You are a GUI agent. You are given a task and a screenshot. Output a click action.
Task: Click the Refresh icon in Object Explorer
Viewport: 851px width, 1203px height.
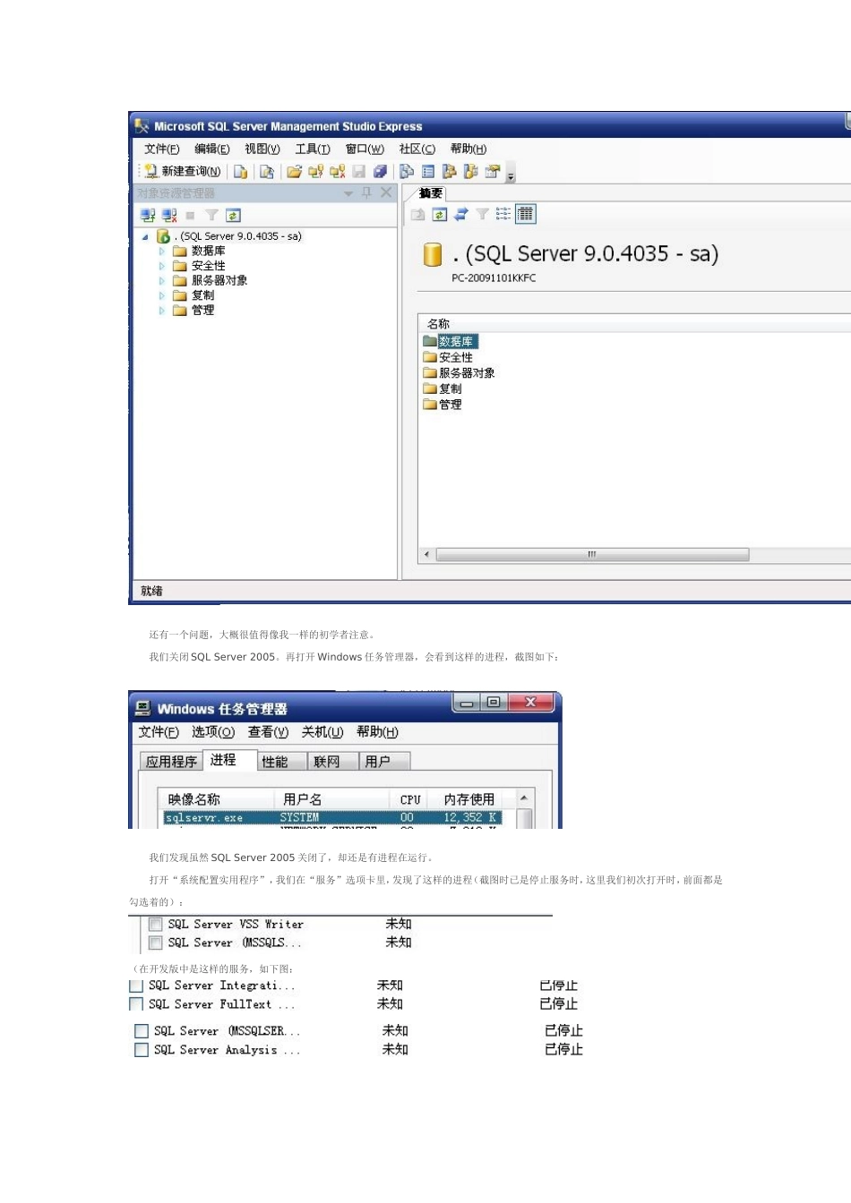click(233, 215)
